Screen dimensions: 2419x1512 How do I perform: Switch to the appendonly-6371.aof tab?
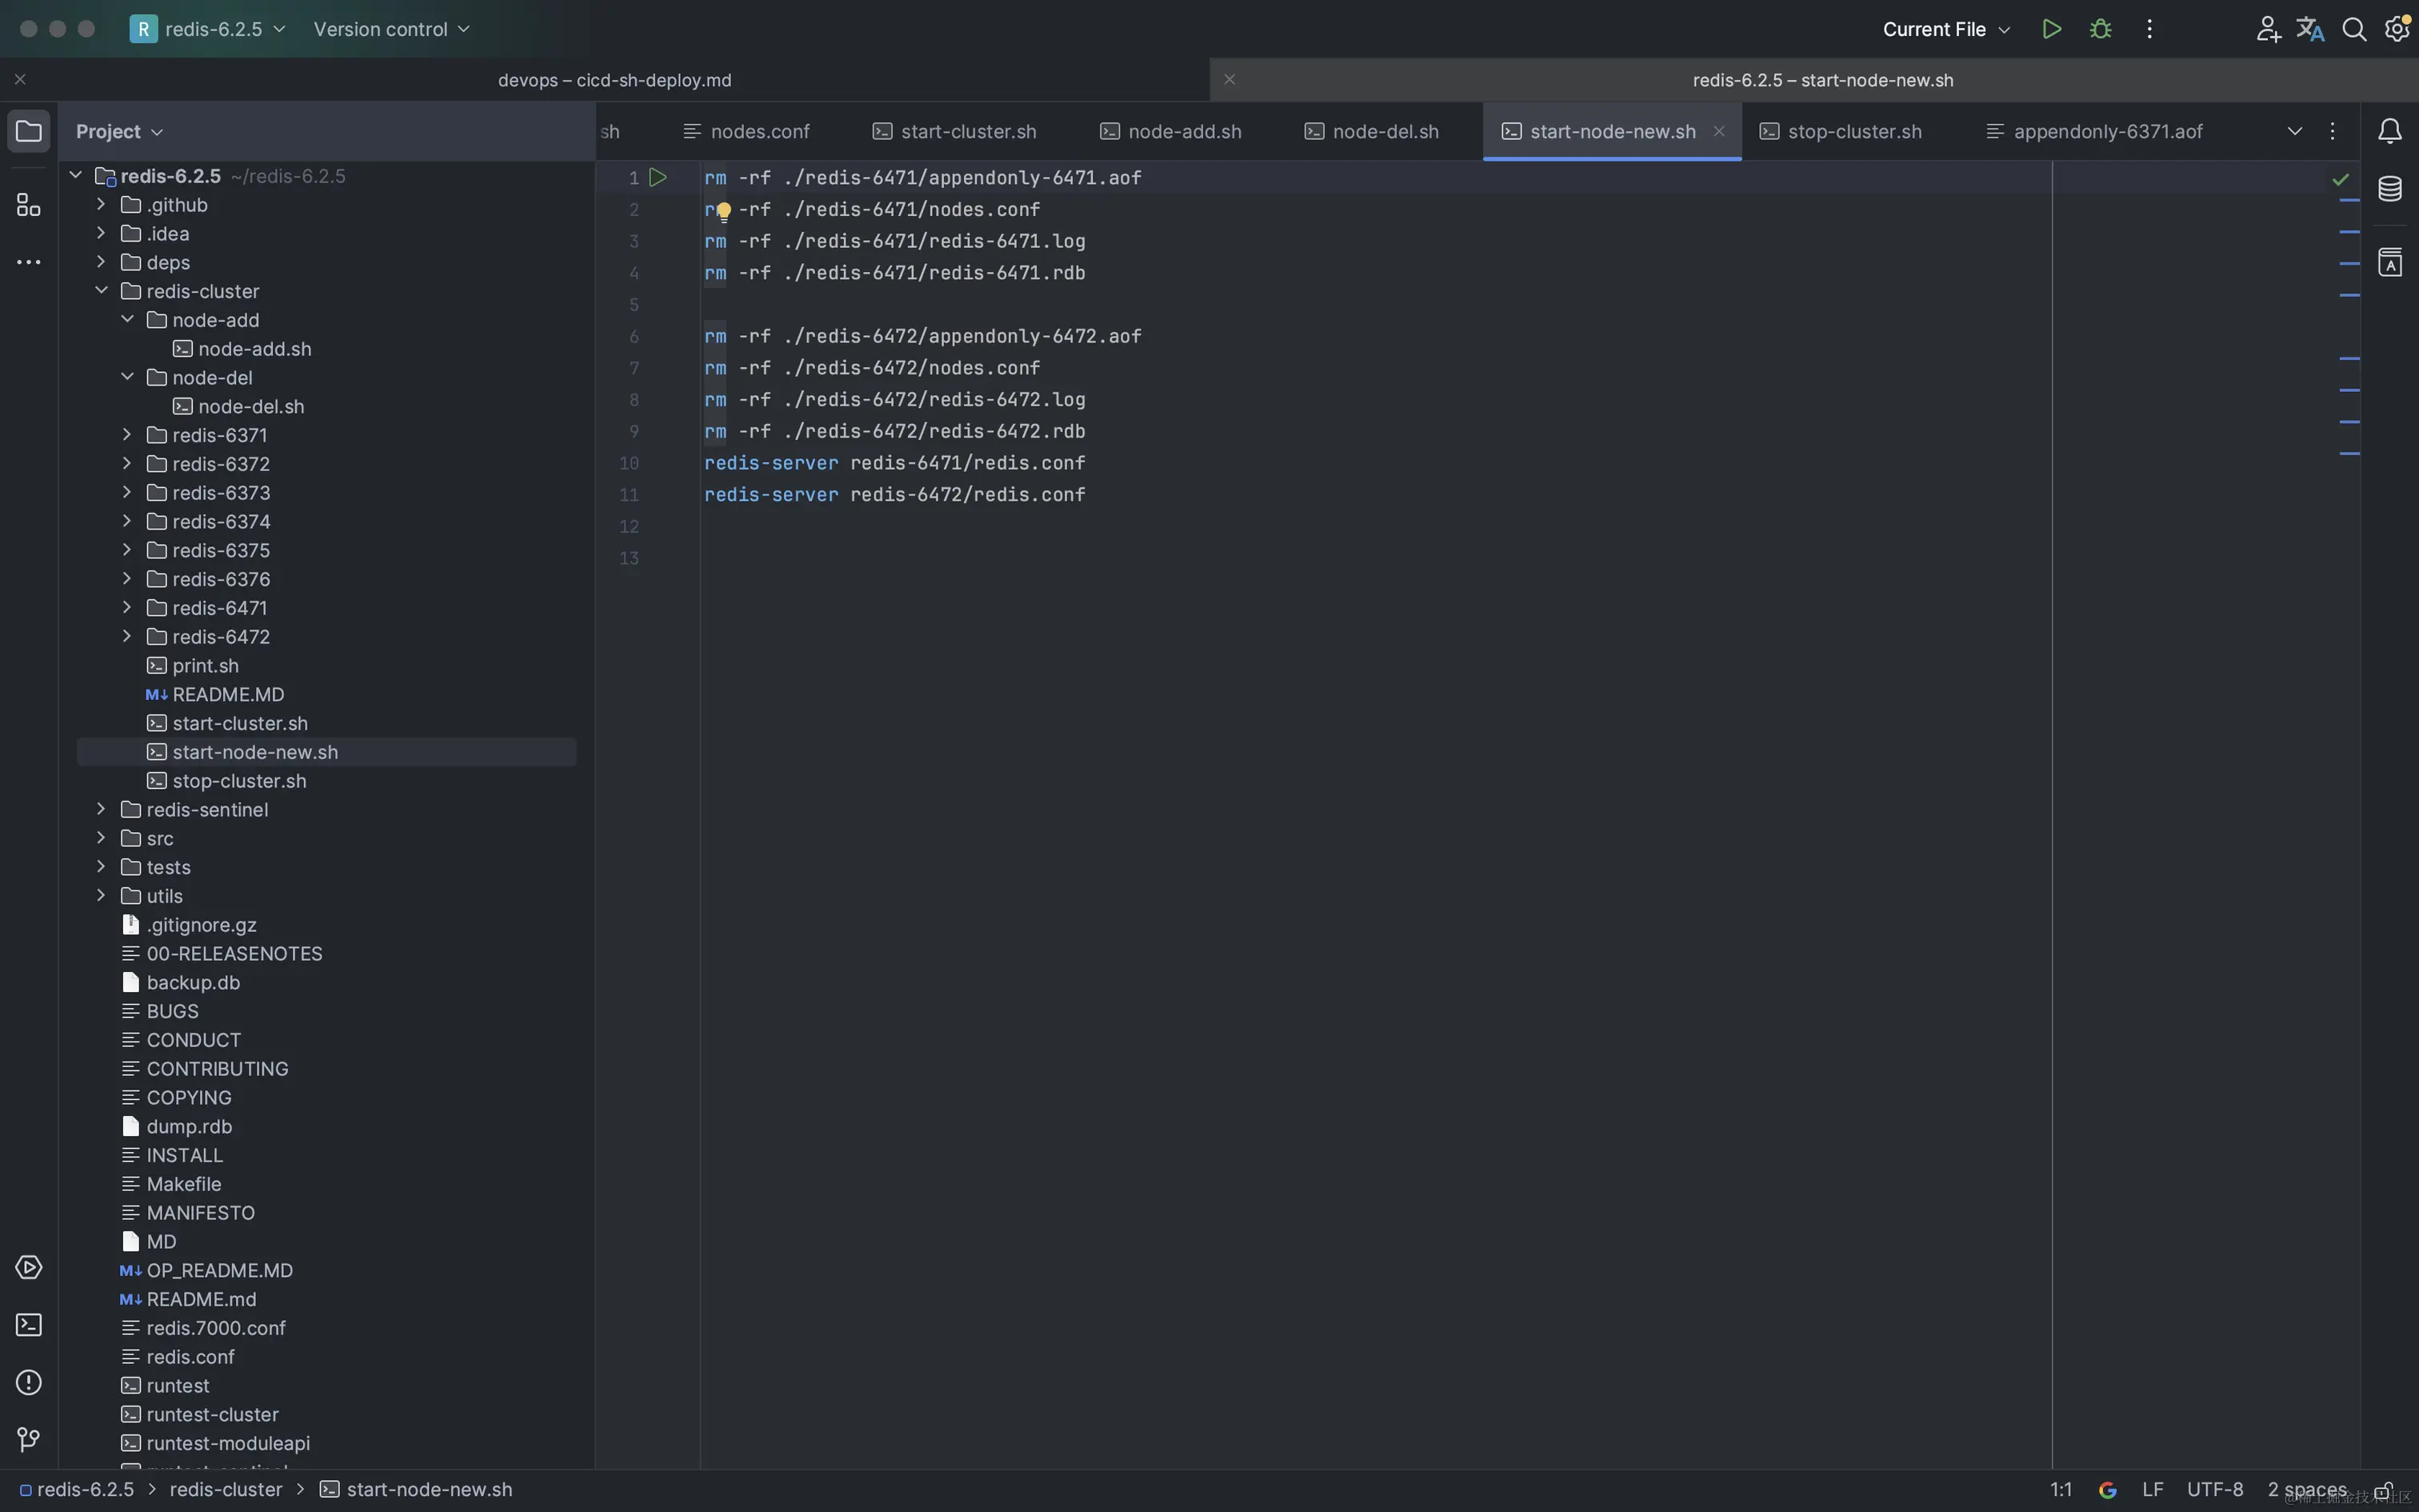coord(2095,131)
